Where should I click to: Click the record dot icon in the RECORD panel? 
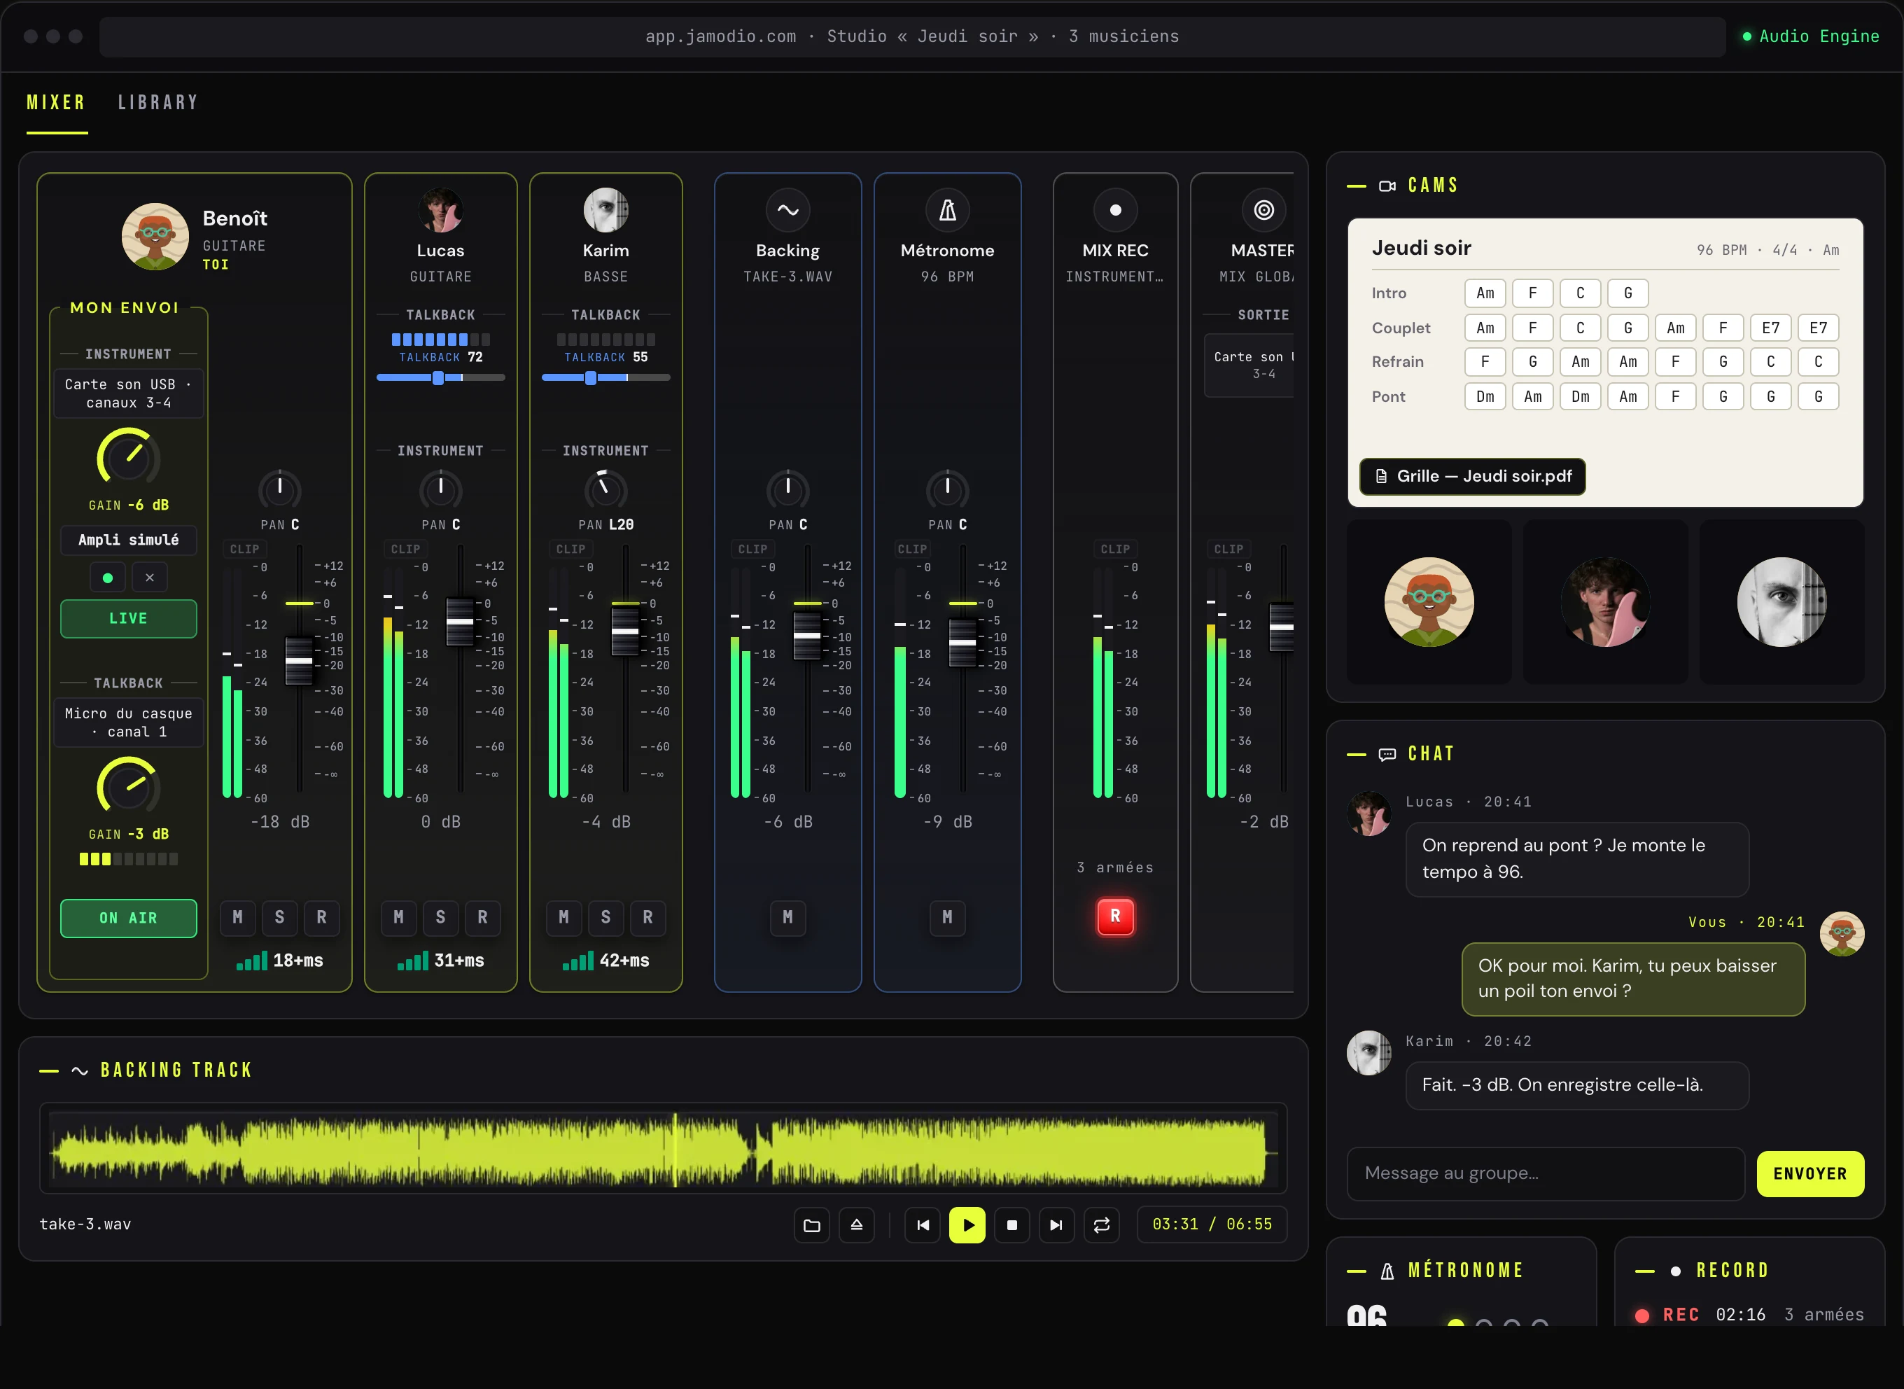pyautogui.click(x=1675, y=1271)
